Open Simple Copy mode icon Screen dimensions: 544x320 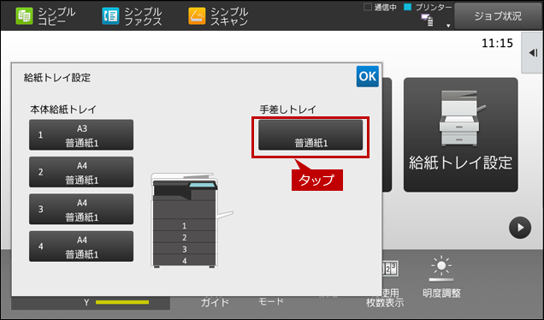tap(24, 16)
